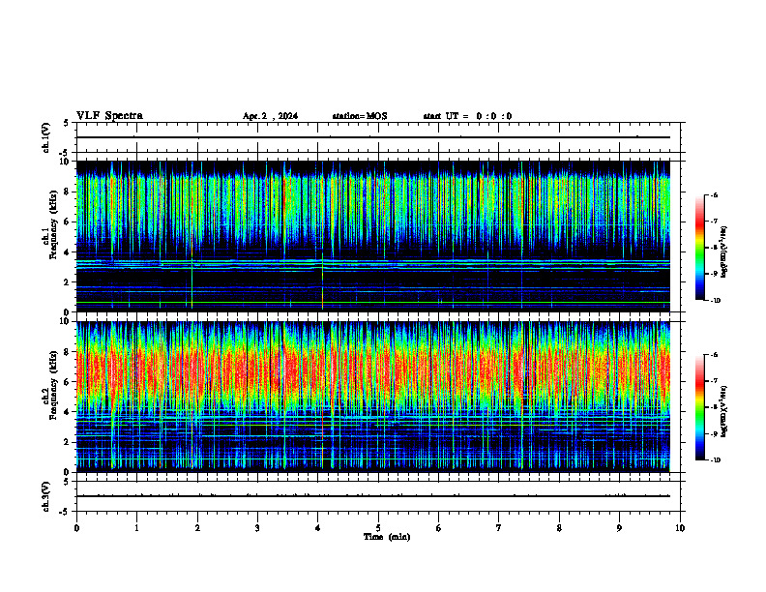Click the ch.3 voltage waveform trace
Viewport: 766px width, 592px height.
tap(372, 496)
